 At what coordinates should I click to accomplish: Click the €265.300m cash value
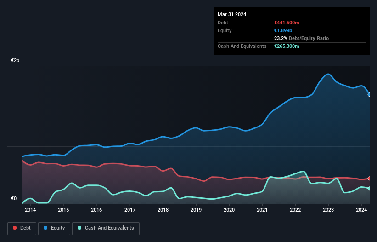(x=287, y=46)
